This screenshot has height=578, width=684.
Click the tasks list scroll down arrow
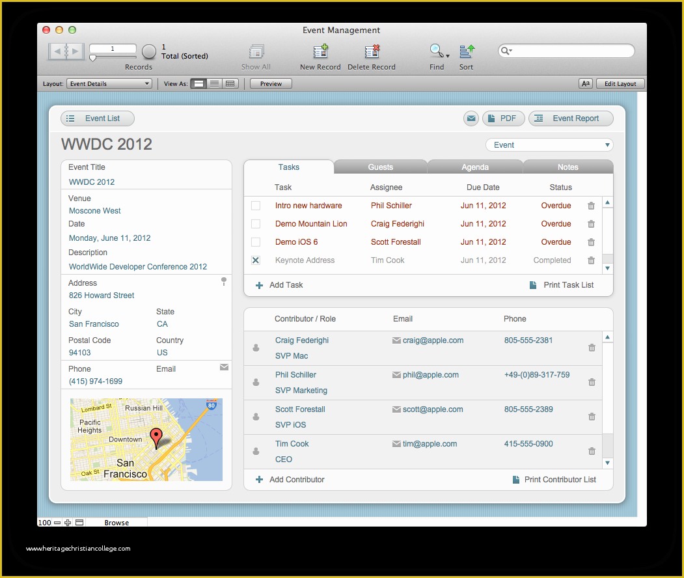coord(607,268)
